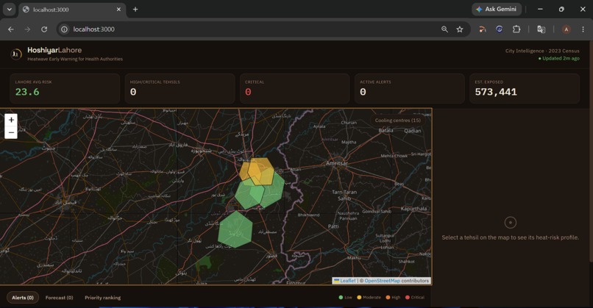This screenshot has height=308, width=593.
Task: Bookmark this page with the star
Action: [x=460, y=29]
